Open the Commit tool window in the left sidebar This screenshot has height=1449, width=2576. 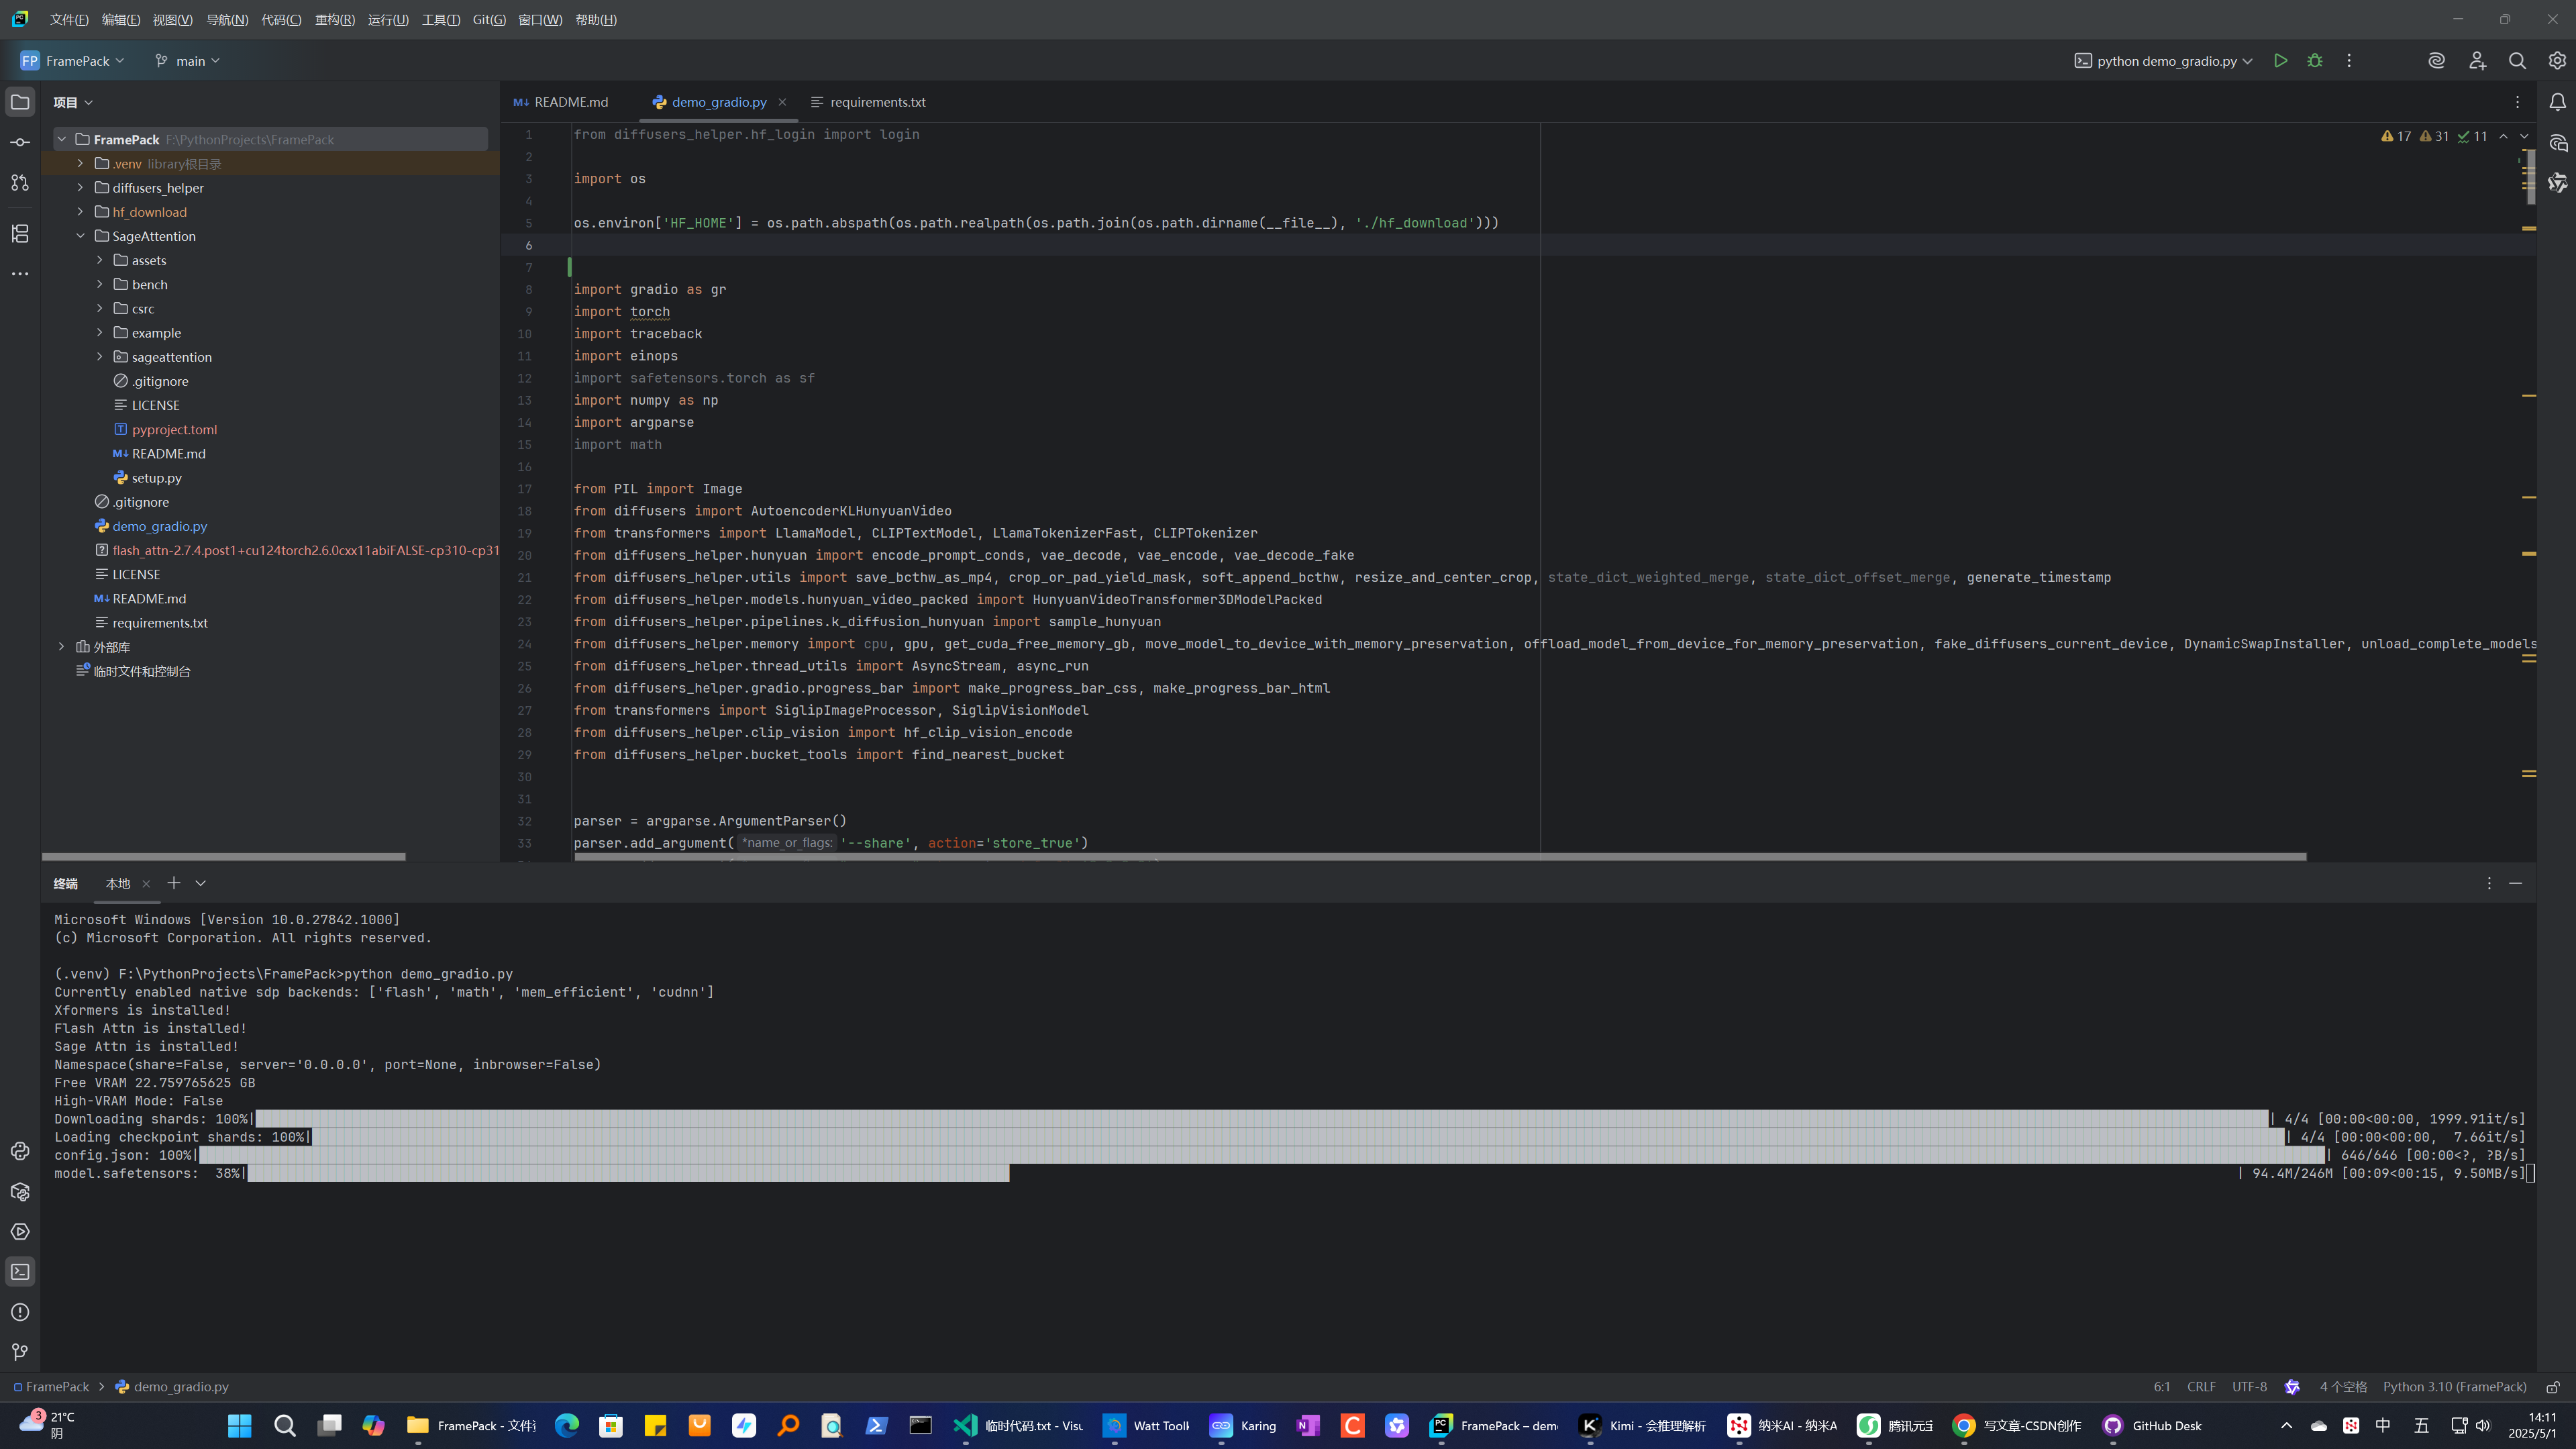tap(20, 142)
